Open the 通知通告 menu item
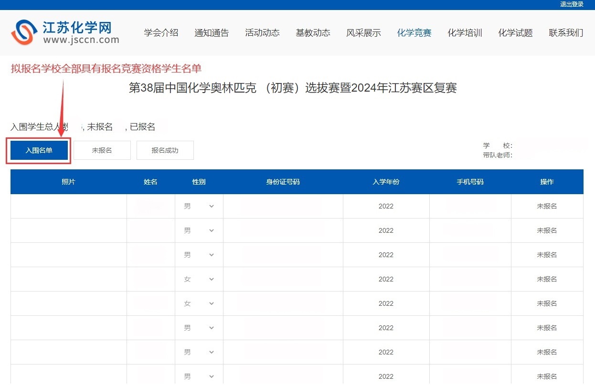This screenshot has width=595, height=385. [212, 33]
